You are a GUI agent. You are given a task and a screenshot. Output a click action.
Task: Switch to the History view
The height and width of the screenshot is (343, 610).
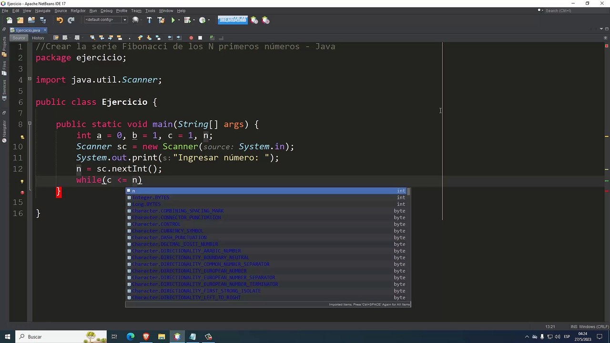pyautogui.click(x=38, y=38)
